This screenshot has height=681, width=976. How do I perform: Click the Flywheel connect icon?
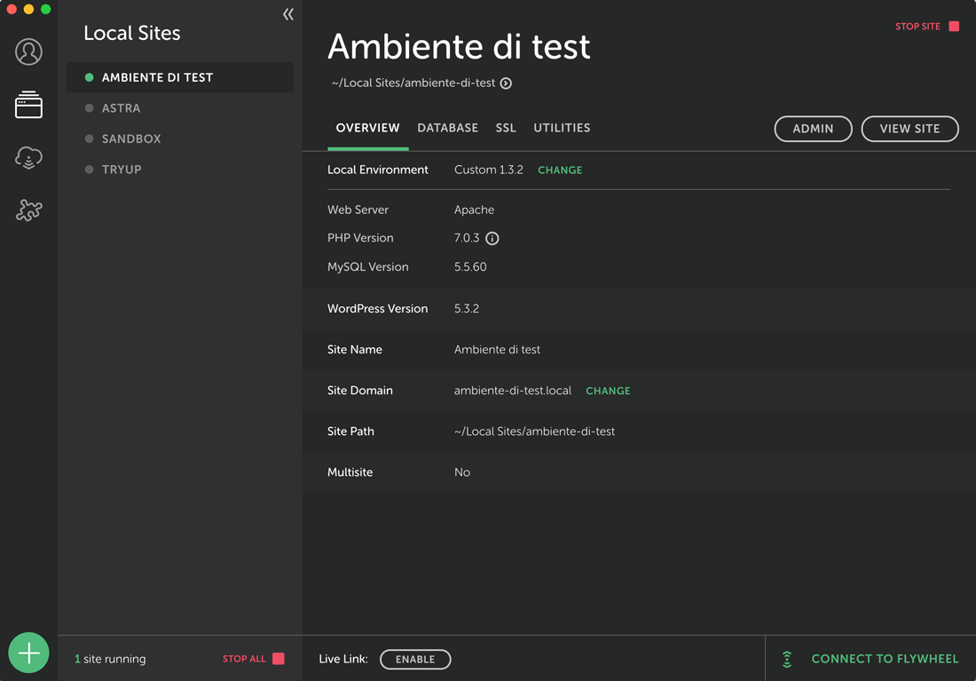[787, 659]
